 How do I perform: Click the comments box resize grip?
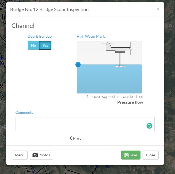tap(153, 130)
